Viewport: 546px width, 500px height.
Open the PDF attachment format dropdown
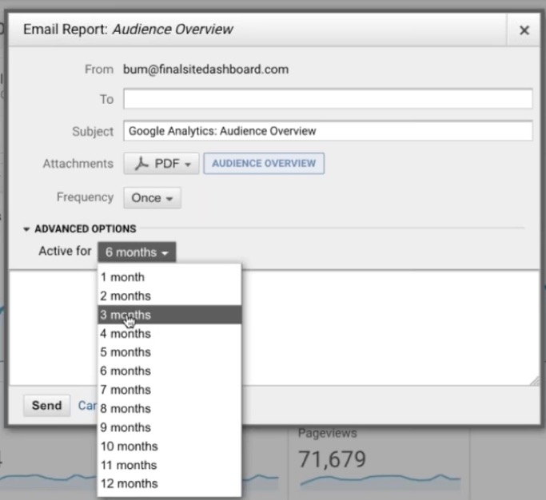click(161, 163)
